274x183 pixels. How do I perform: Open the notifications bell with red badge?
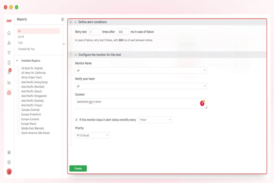tap(9, 72)
